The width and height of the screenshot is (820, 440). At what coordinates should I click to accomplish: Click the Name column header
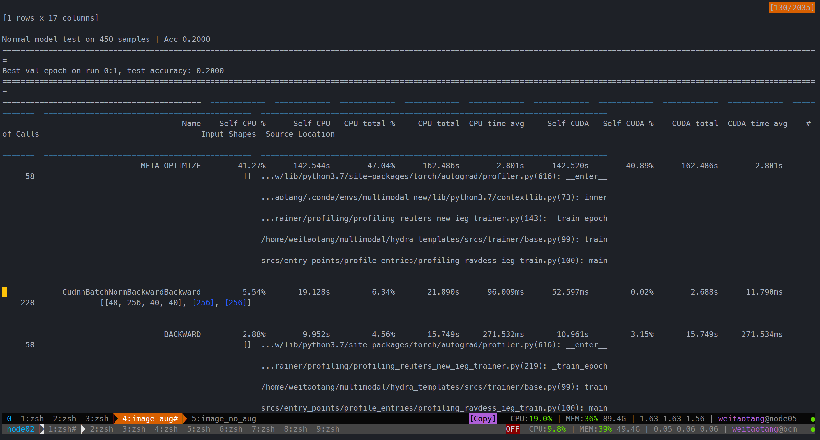point(191,124)
